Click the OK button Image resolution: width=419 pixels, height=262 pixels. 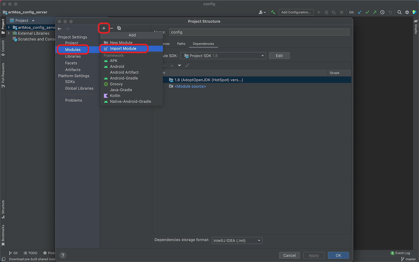coord(338,255)
